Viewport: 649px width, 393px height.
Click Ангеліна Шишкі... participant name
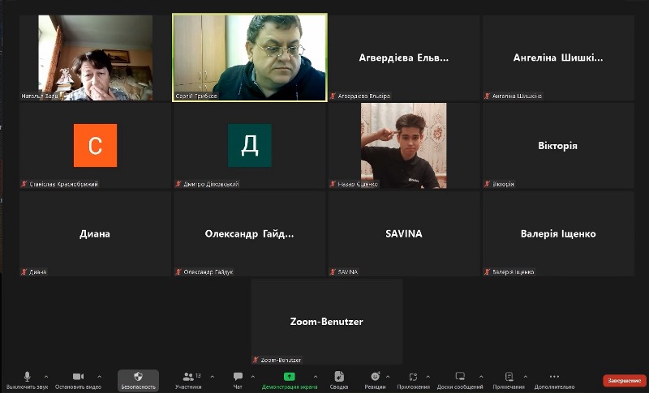coord(558,58)
